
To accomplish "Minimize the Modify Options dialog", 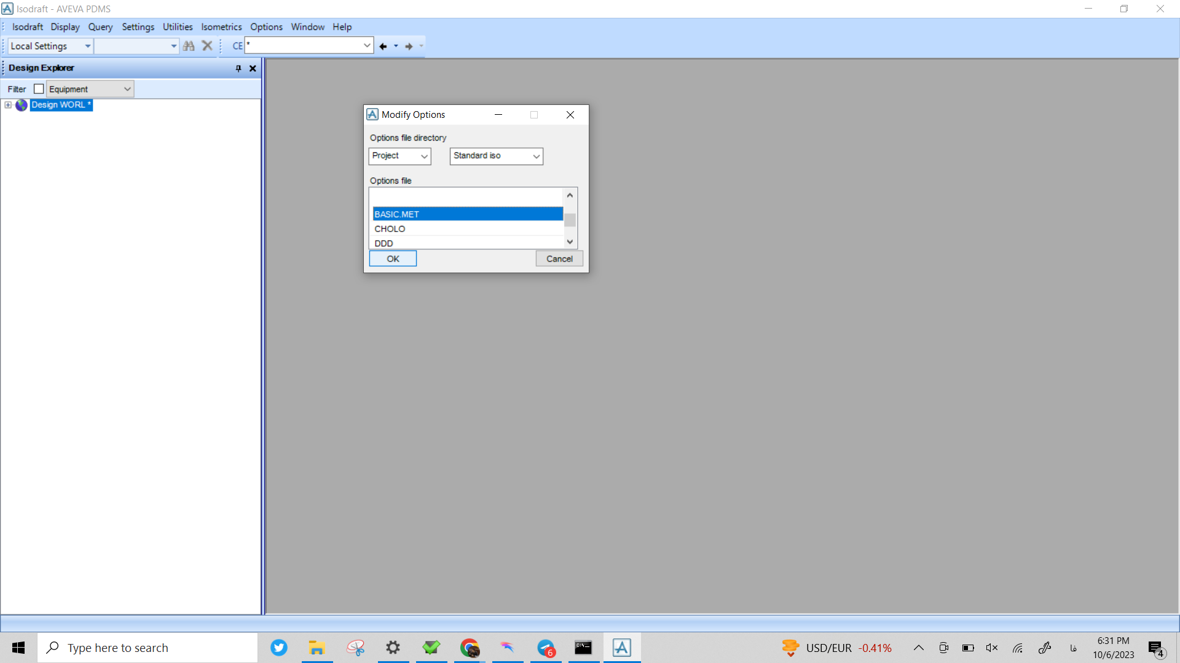I will coord(498,115).
